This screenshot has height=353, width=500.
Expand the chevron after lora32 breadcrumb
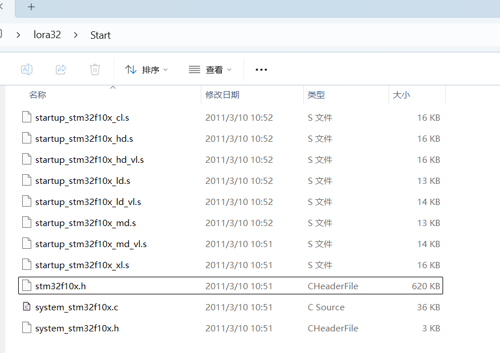(76, 35)
